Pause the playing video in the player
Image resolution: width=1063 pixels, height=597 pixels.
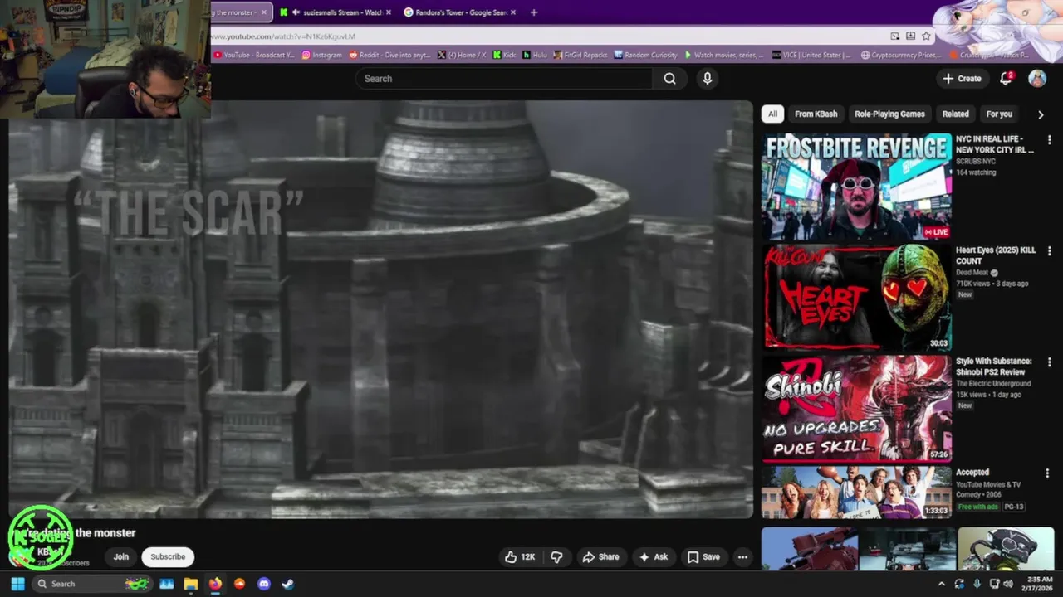[380, 309]
